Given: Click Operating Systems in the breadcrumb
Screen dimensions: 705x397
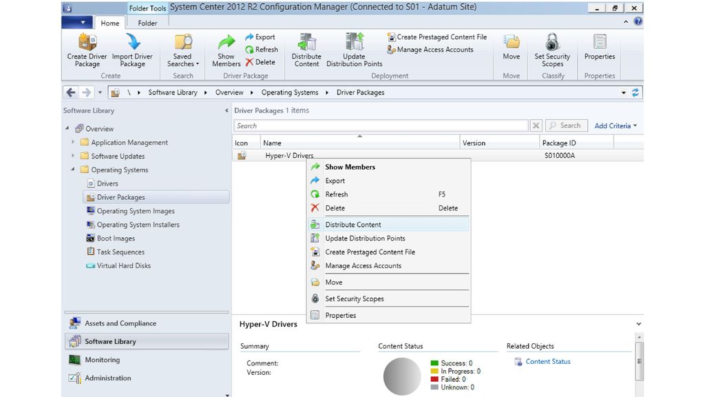Looking at the screenshot, I should point(290,92).
